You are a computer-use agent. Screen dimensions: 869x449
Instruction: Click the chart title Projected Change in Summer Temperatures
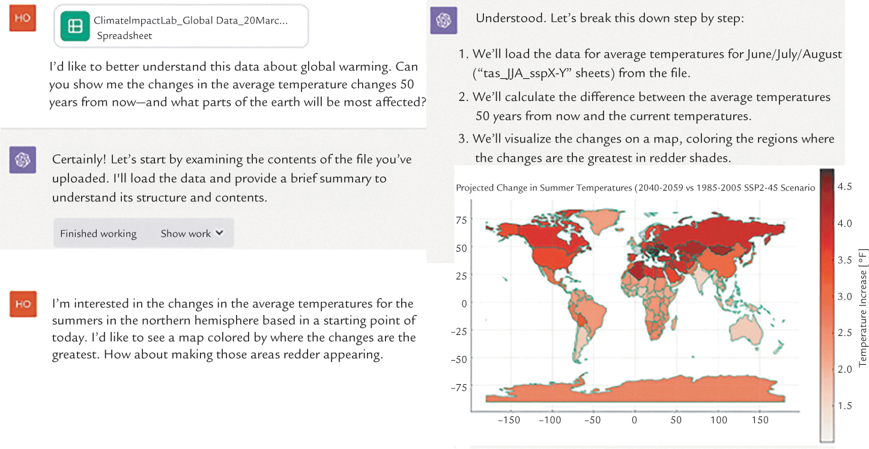[x=635, y=188]
